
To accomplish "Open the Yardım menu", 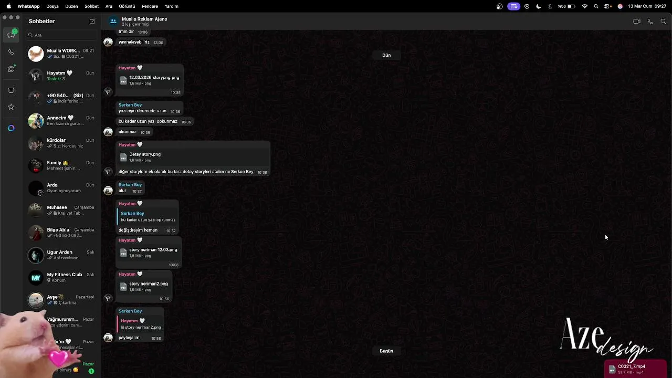I will coord(172,6).
